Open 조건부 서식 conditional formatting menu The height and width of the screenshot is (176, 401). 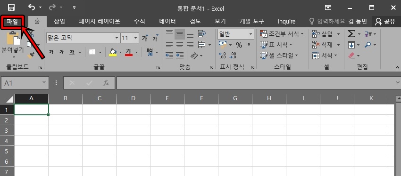pyautogui.click(x=282, y=34)
